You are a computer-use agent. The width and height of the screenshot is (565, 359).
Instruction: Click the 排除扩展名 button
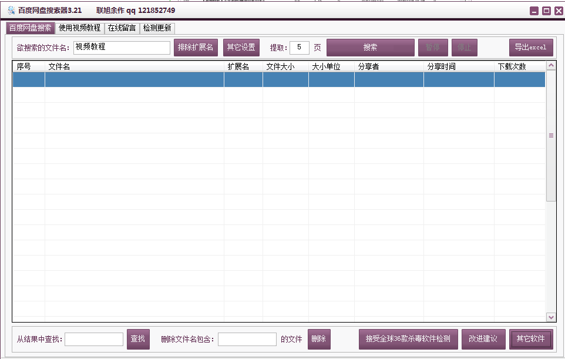[x=196, y=48]
